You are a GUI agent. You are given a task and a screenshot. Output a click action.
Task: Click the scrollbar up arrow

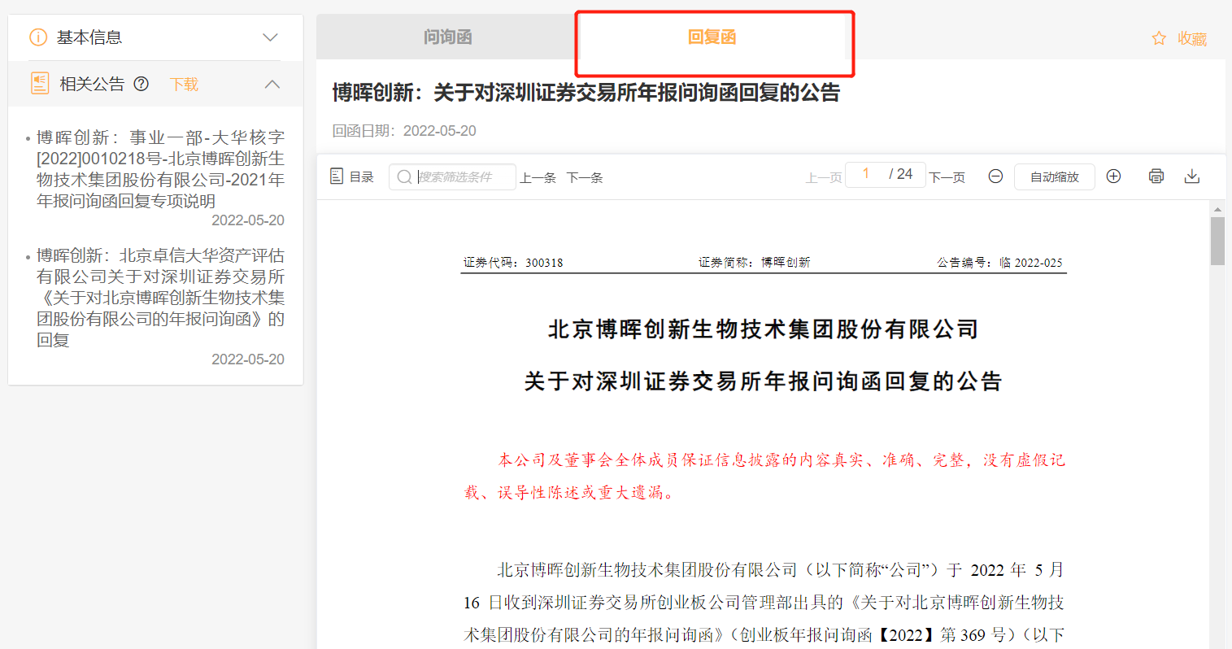click(x=1217, y=209)
